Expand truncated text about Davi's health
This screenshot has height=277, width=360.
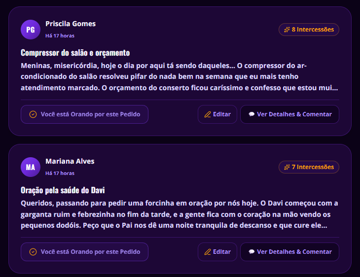179,214
